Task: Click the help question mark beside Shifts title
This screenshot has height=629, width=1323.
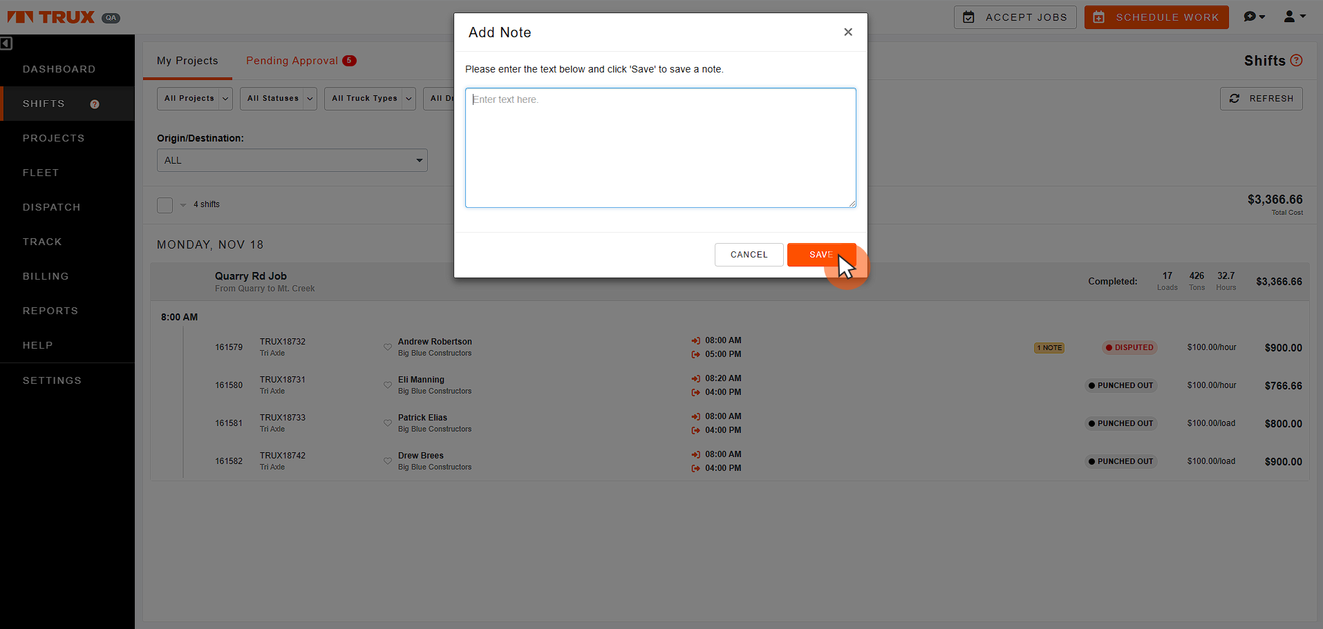Action: tap(1297, 60)
